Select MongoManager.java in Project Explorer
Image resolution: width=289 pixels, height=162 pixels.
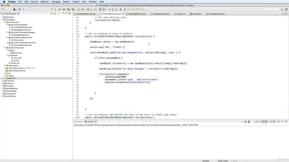coord(21,35)
